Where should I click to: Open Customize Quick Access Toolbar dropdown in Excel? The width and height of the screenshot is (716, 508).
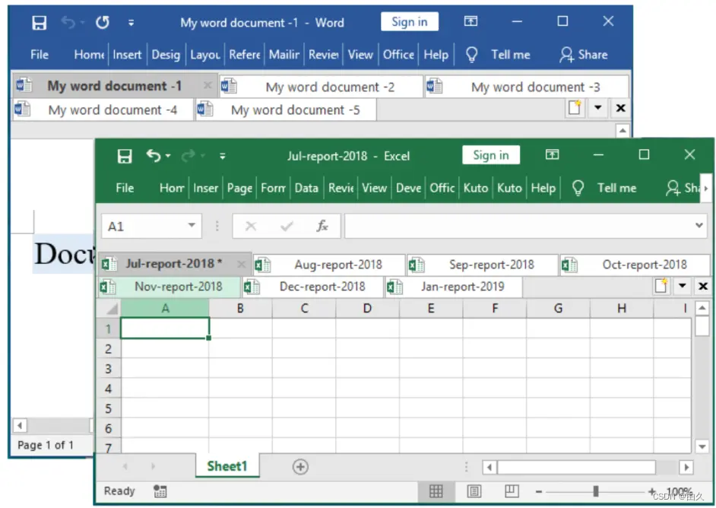(223, 156)
